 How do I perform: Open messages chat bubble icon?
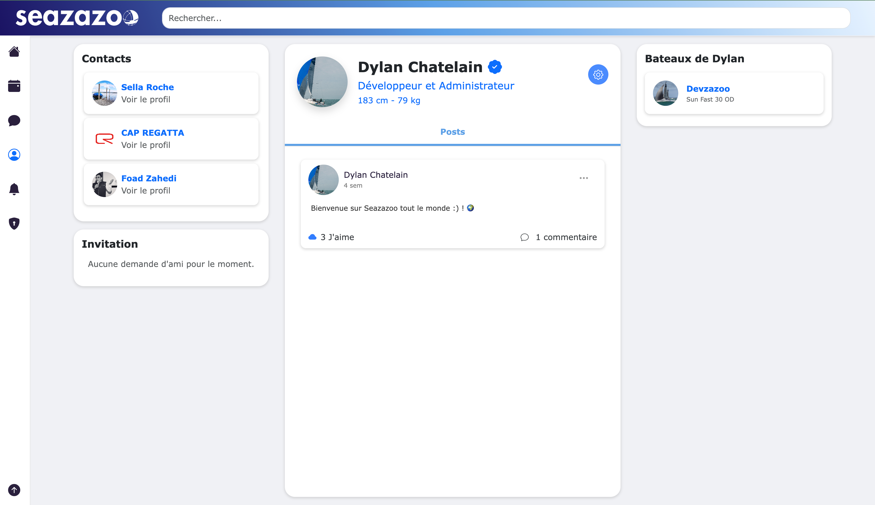tap(14, 120)
